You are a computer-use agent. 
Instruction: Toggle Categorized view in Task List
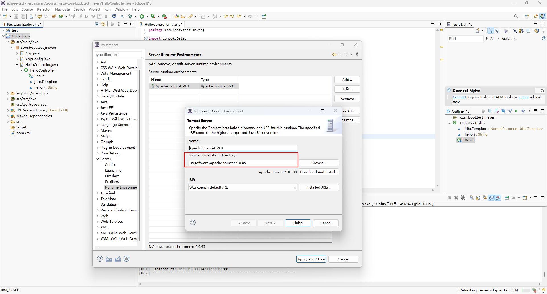click(x=491, y=31)
